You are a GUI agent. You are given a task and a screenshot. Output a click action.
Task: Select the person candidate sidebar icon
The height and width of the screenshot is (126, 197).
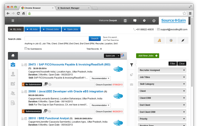tap(13, 74)
